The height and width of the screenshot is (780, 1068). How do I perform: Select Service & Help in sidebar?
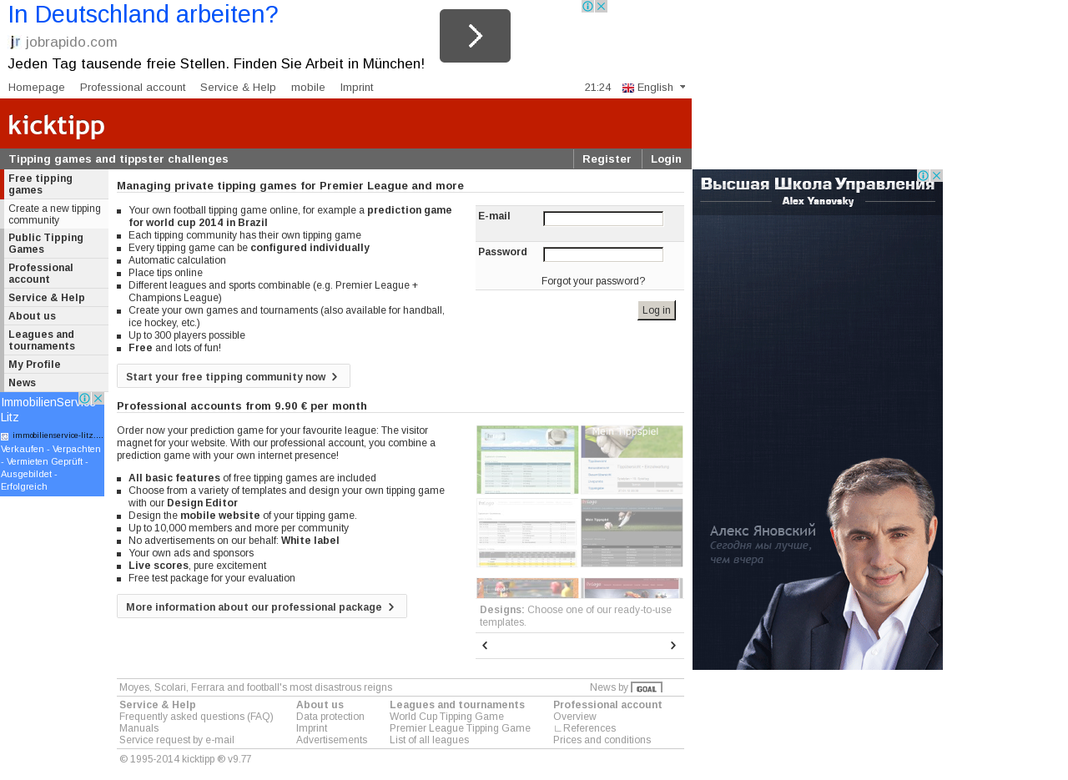tap(56, 298)
